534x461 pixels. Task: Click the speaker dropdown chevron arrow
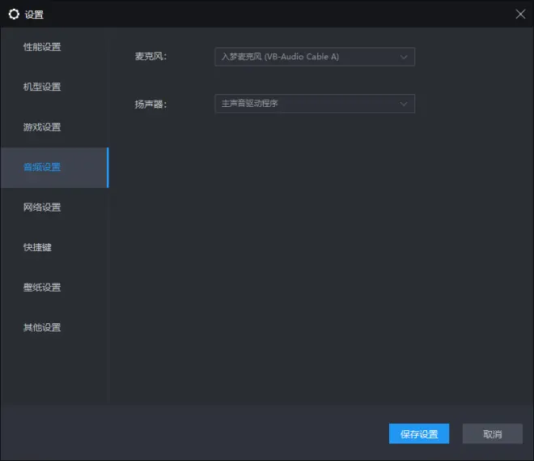404,104
